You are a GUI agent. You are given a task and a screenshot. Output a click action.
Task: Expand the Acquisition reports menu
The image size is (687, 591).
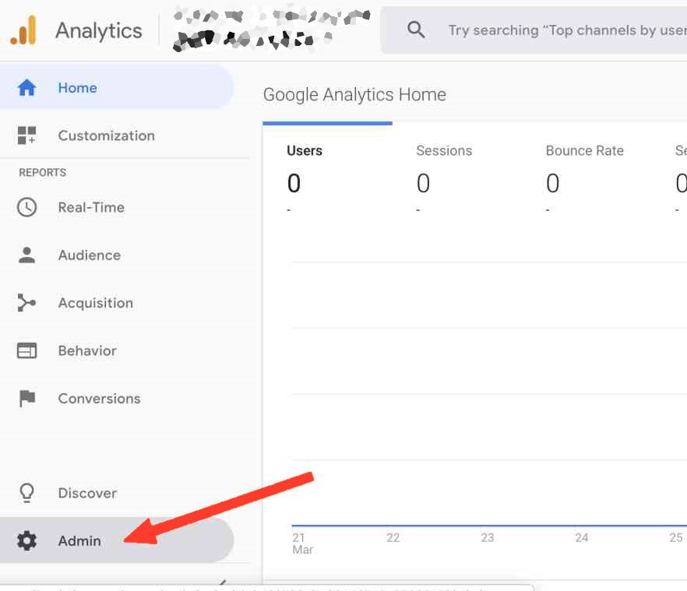point(96,303)
